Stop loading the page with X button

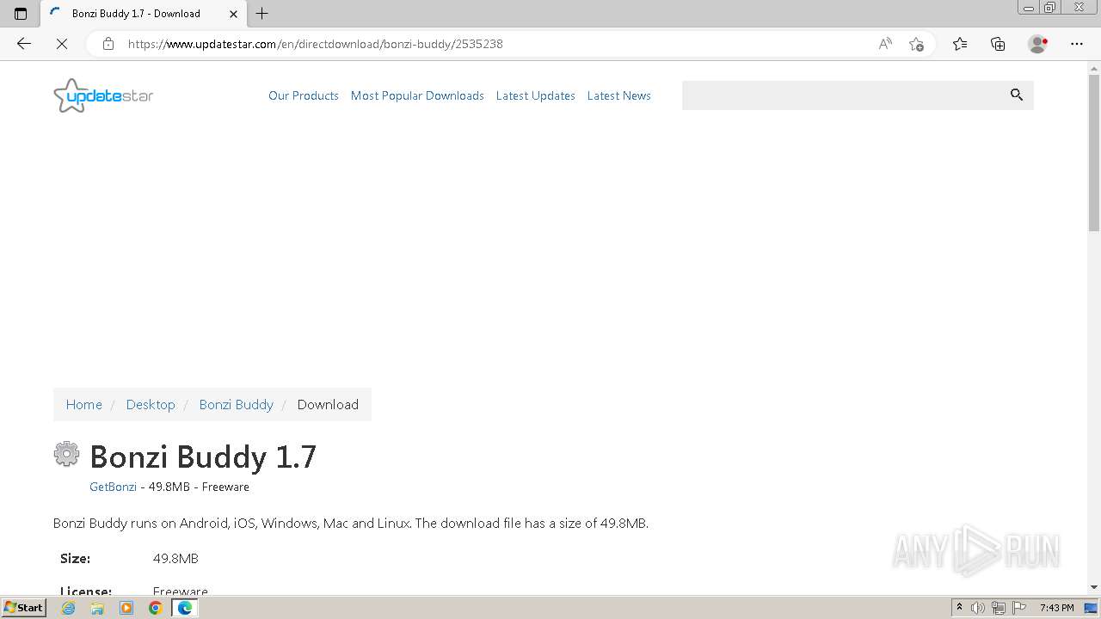pos(62,44)
